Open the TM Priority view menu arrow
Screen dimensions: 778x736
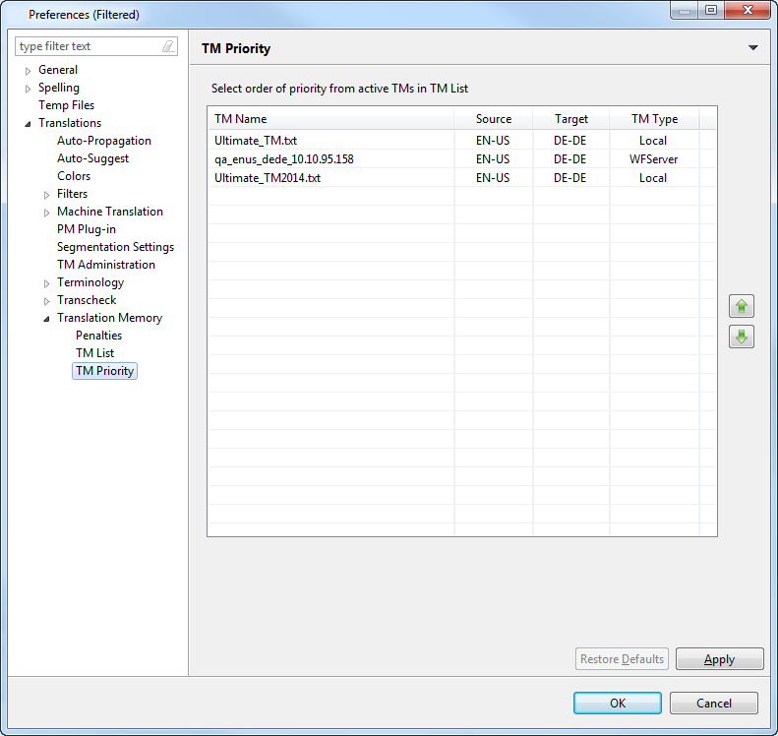(752, 48)
